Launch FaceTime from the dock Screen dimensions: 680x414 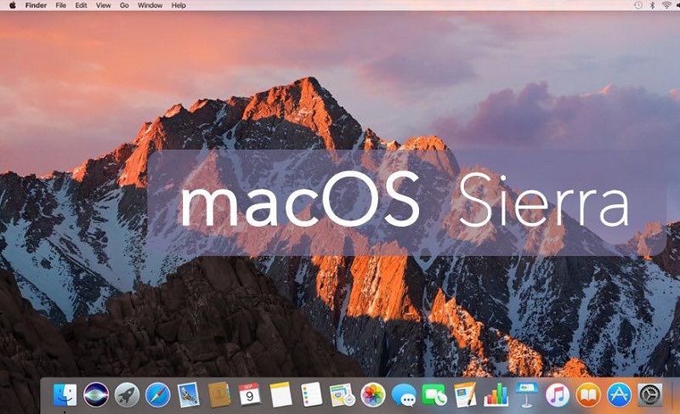pos(434,395)
